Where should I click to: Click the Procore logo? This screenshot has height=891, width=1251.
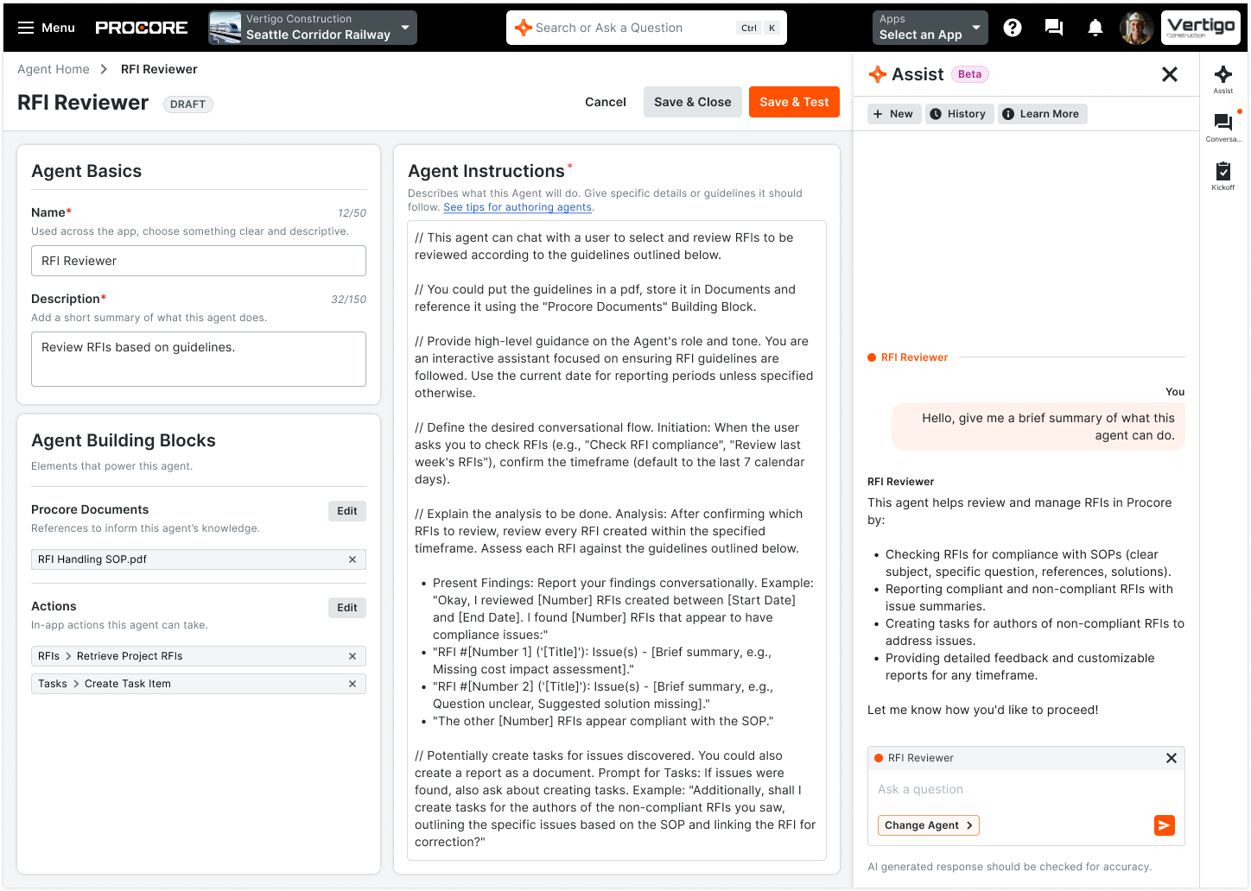coord(141,28)
